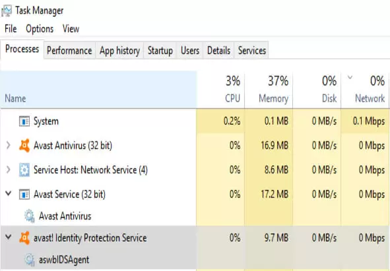Image resolution: width=390 pixels, height=271 pixels.
Task: Click the Avast Service (32 bit) window icon
Action: 24,195
